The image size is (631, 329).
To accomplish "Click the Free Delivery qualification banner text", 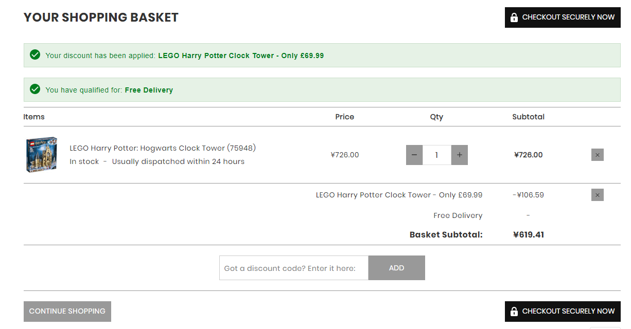I will tap(109, 90).
